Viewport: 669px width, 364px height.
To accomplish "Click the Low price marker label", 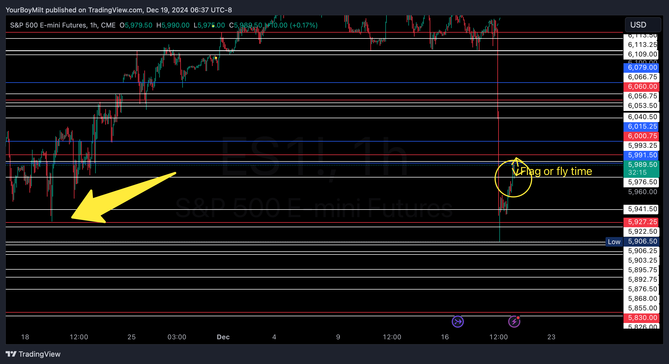I will pos(614,242).
